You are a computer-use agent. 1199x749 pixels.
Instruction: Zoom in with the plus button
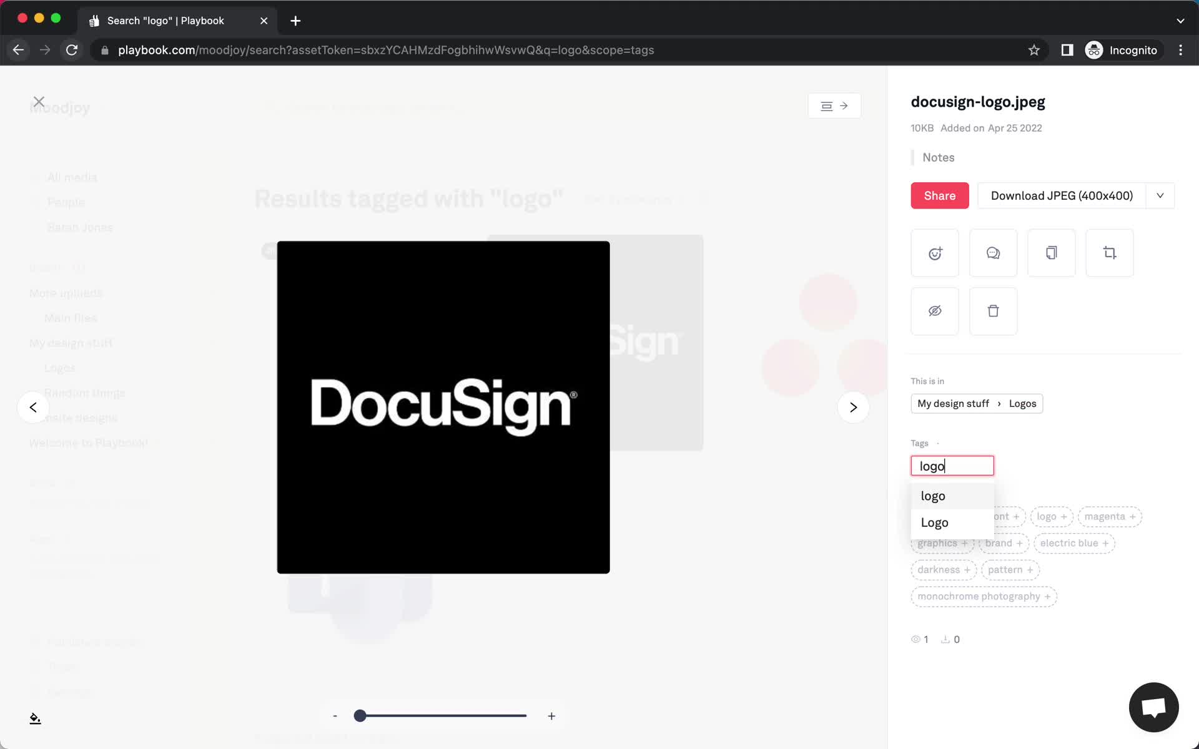coord(551,716)
